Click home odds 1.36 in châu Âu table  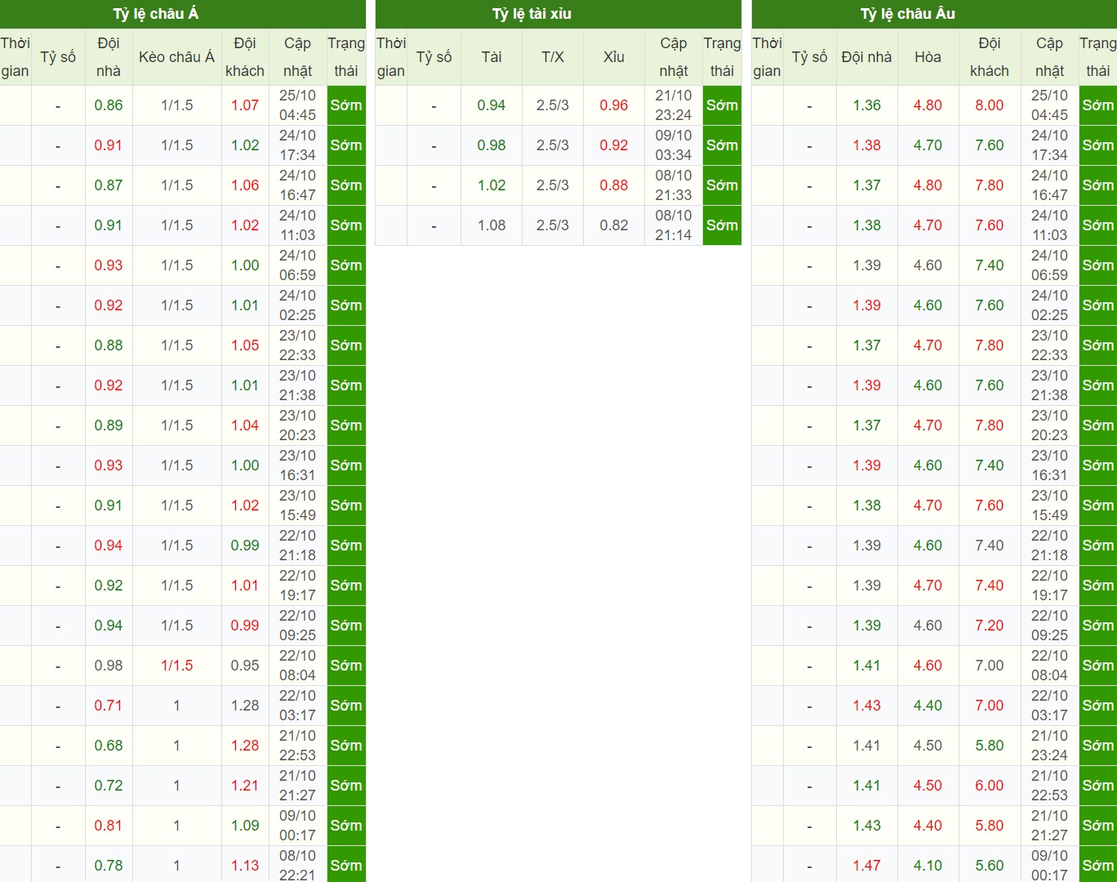click(x=866, y=105)
